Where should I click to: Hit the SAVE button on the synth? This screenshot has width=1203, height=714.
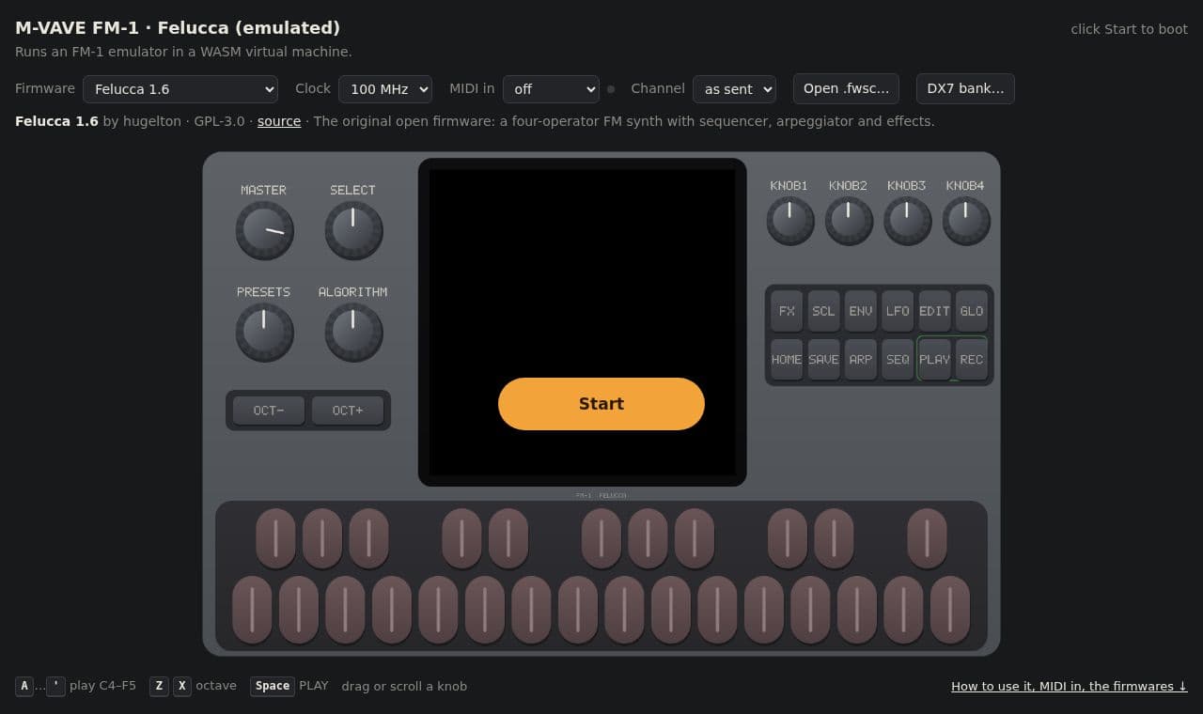[x=823, y=360]
